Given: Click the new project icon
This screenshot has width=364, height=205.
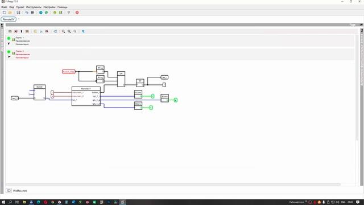Looking at the screenshot, I should pos(4,13).
